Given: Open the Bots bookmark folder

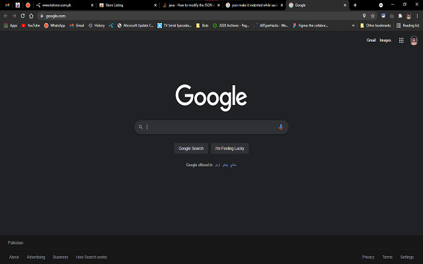Looking at the screenshot, I should point(202,26).
